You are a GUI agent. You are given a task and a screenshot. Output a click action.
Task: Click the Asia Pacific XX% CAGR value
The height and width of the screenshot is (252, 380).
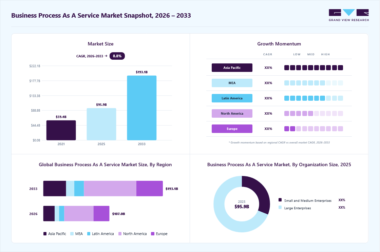pos(268,68)
